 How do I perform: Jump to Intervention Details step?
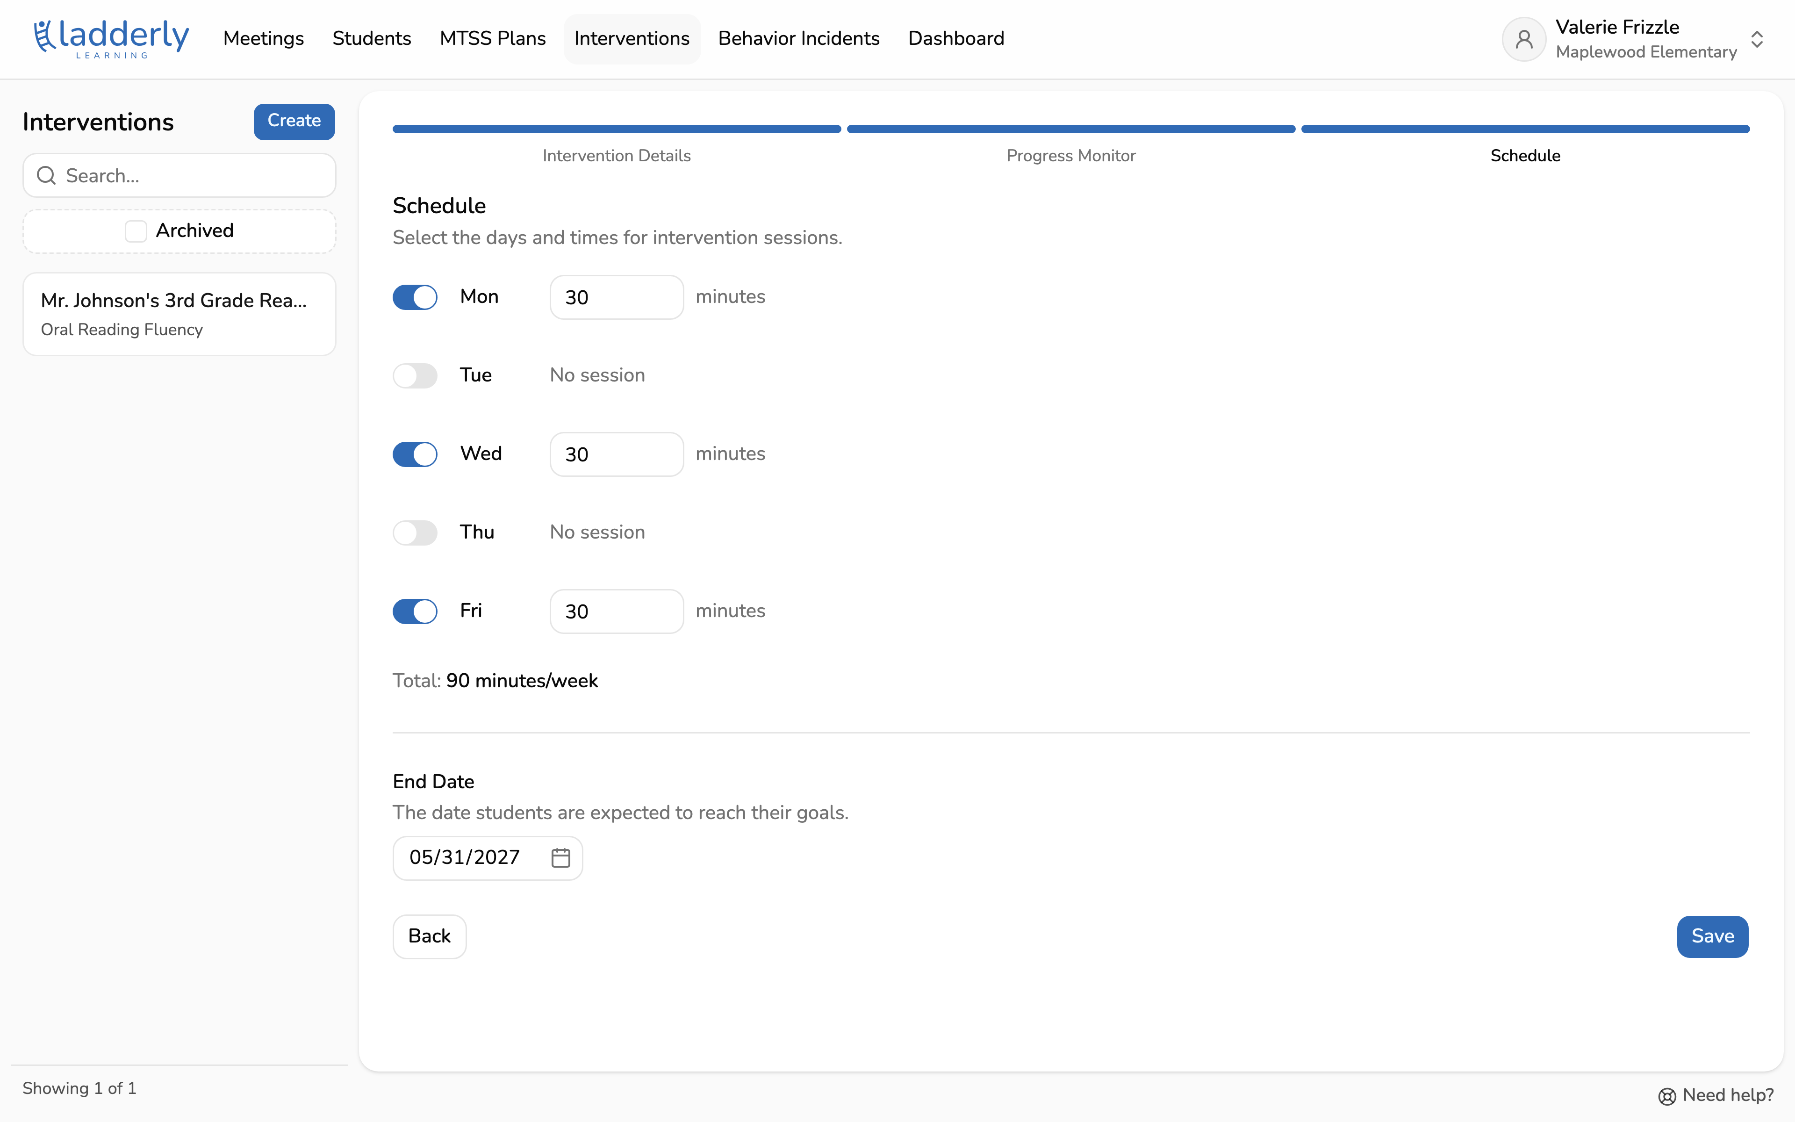tap(617, 156)
